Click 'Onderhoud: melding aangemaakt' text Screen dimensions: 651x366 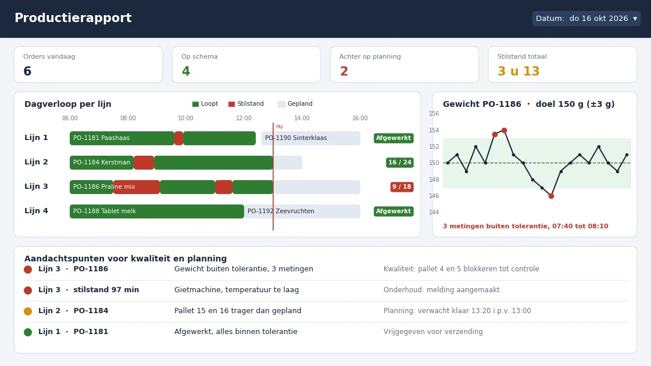pyautogui.click(x=442, y=290)
